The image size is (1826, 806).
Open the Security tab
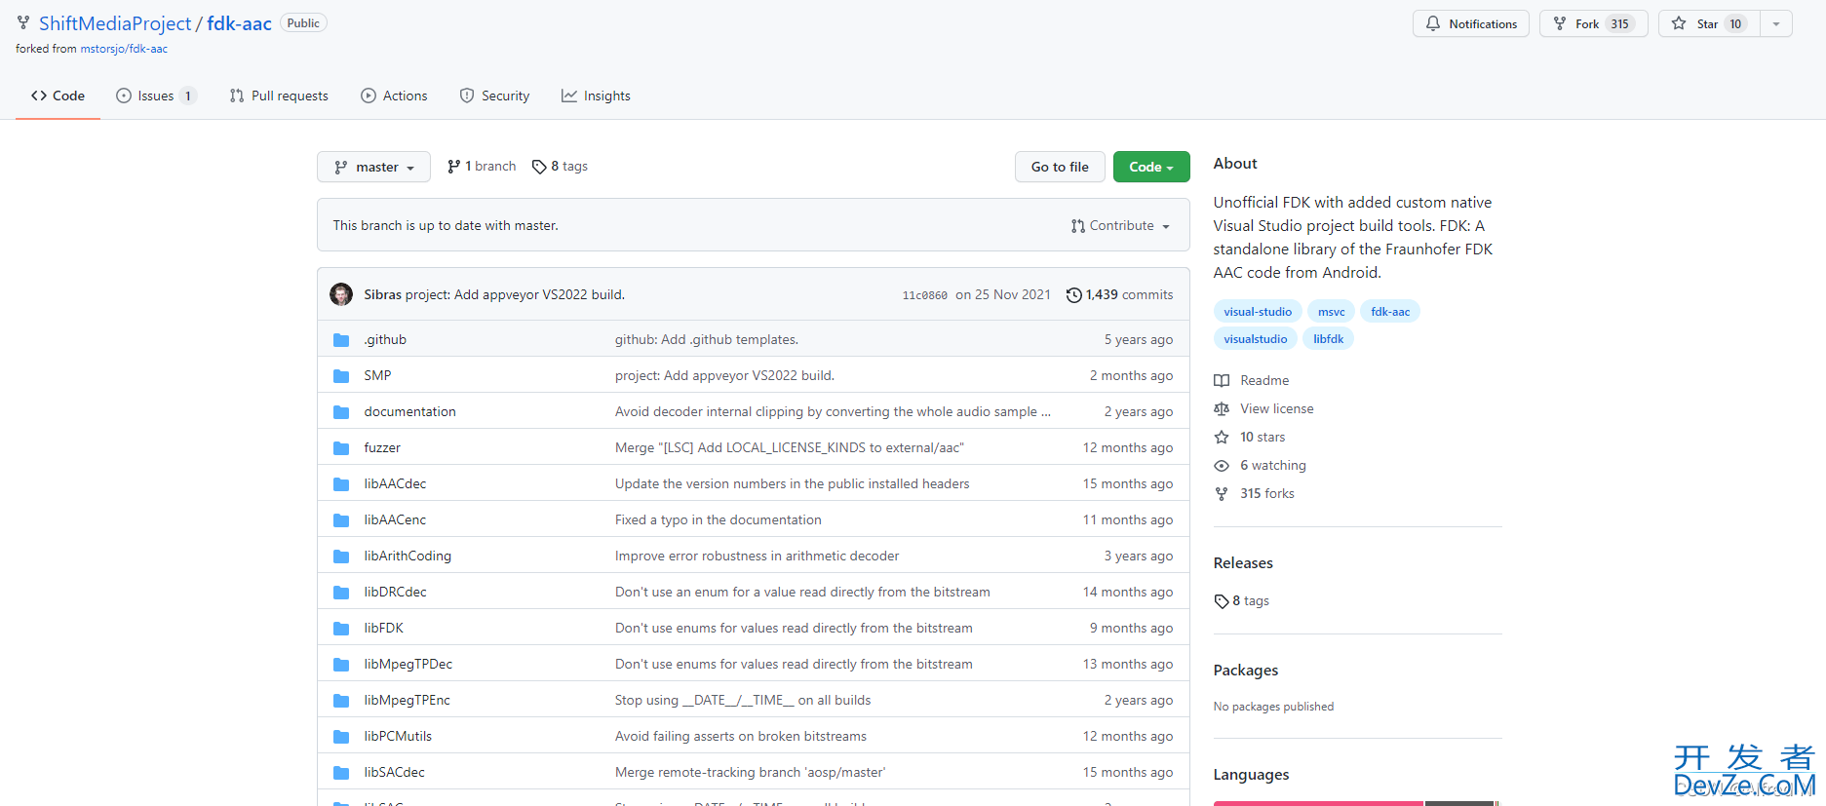(x=494, y=96)
